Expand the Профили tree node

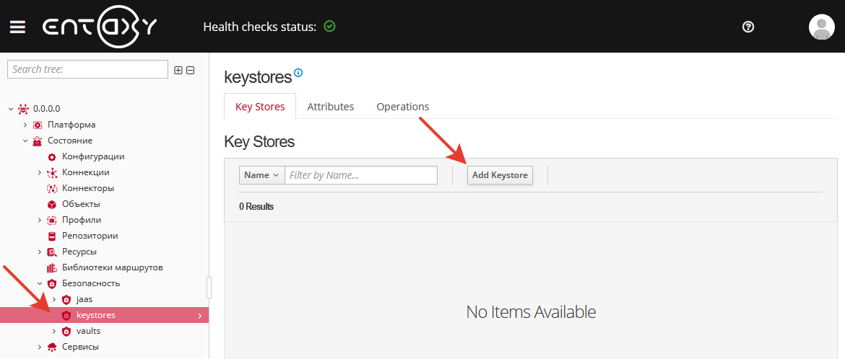click(x=39, y=220)
